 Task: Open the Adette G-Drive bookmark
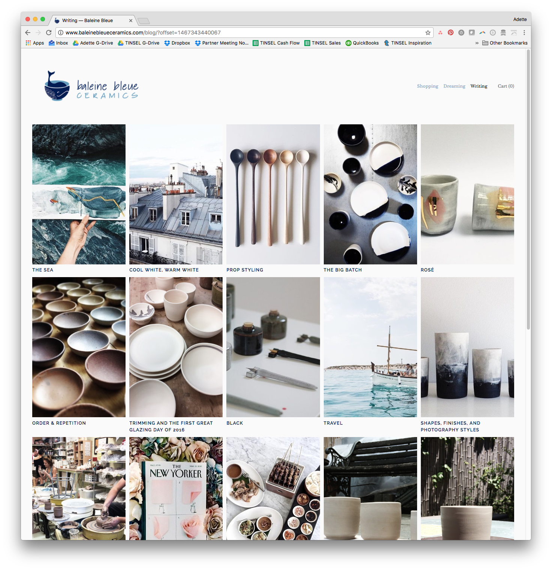pos(93,43)
